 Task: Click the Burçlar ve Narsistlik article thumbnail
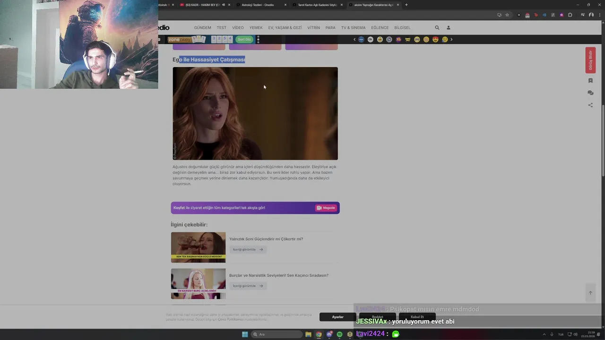click(199, 284)
